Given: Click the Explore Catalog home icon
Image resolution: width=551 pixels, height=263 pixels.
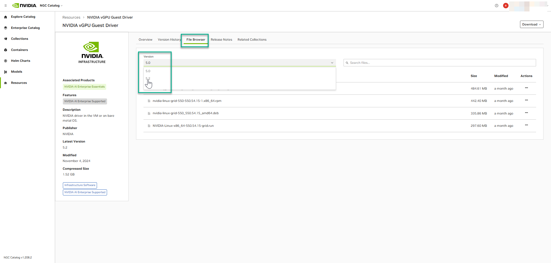Looking at the screenshot, I should 5,17.
